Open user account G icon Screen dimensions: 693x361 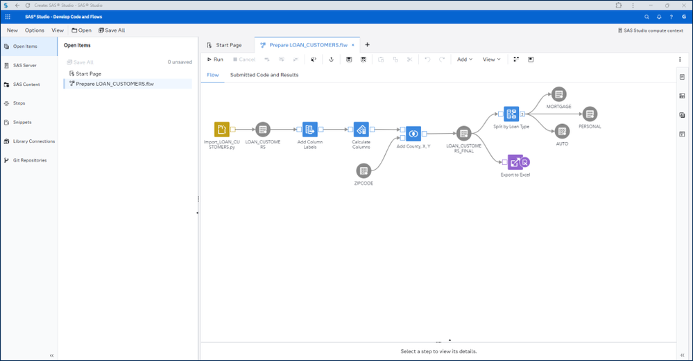pos(684,17)
